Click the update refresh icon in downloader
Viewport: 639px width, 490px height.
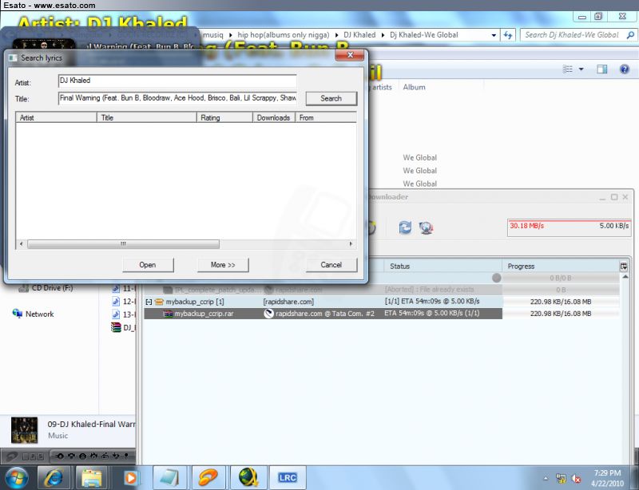click(x=405, y=228)
